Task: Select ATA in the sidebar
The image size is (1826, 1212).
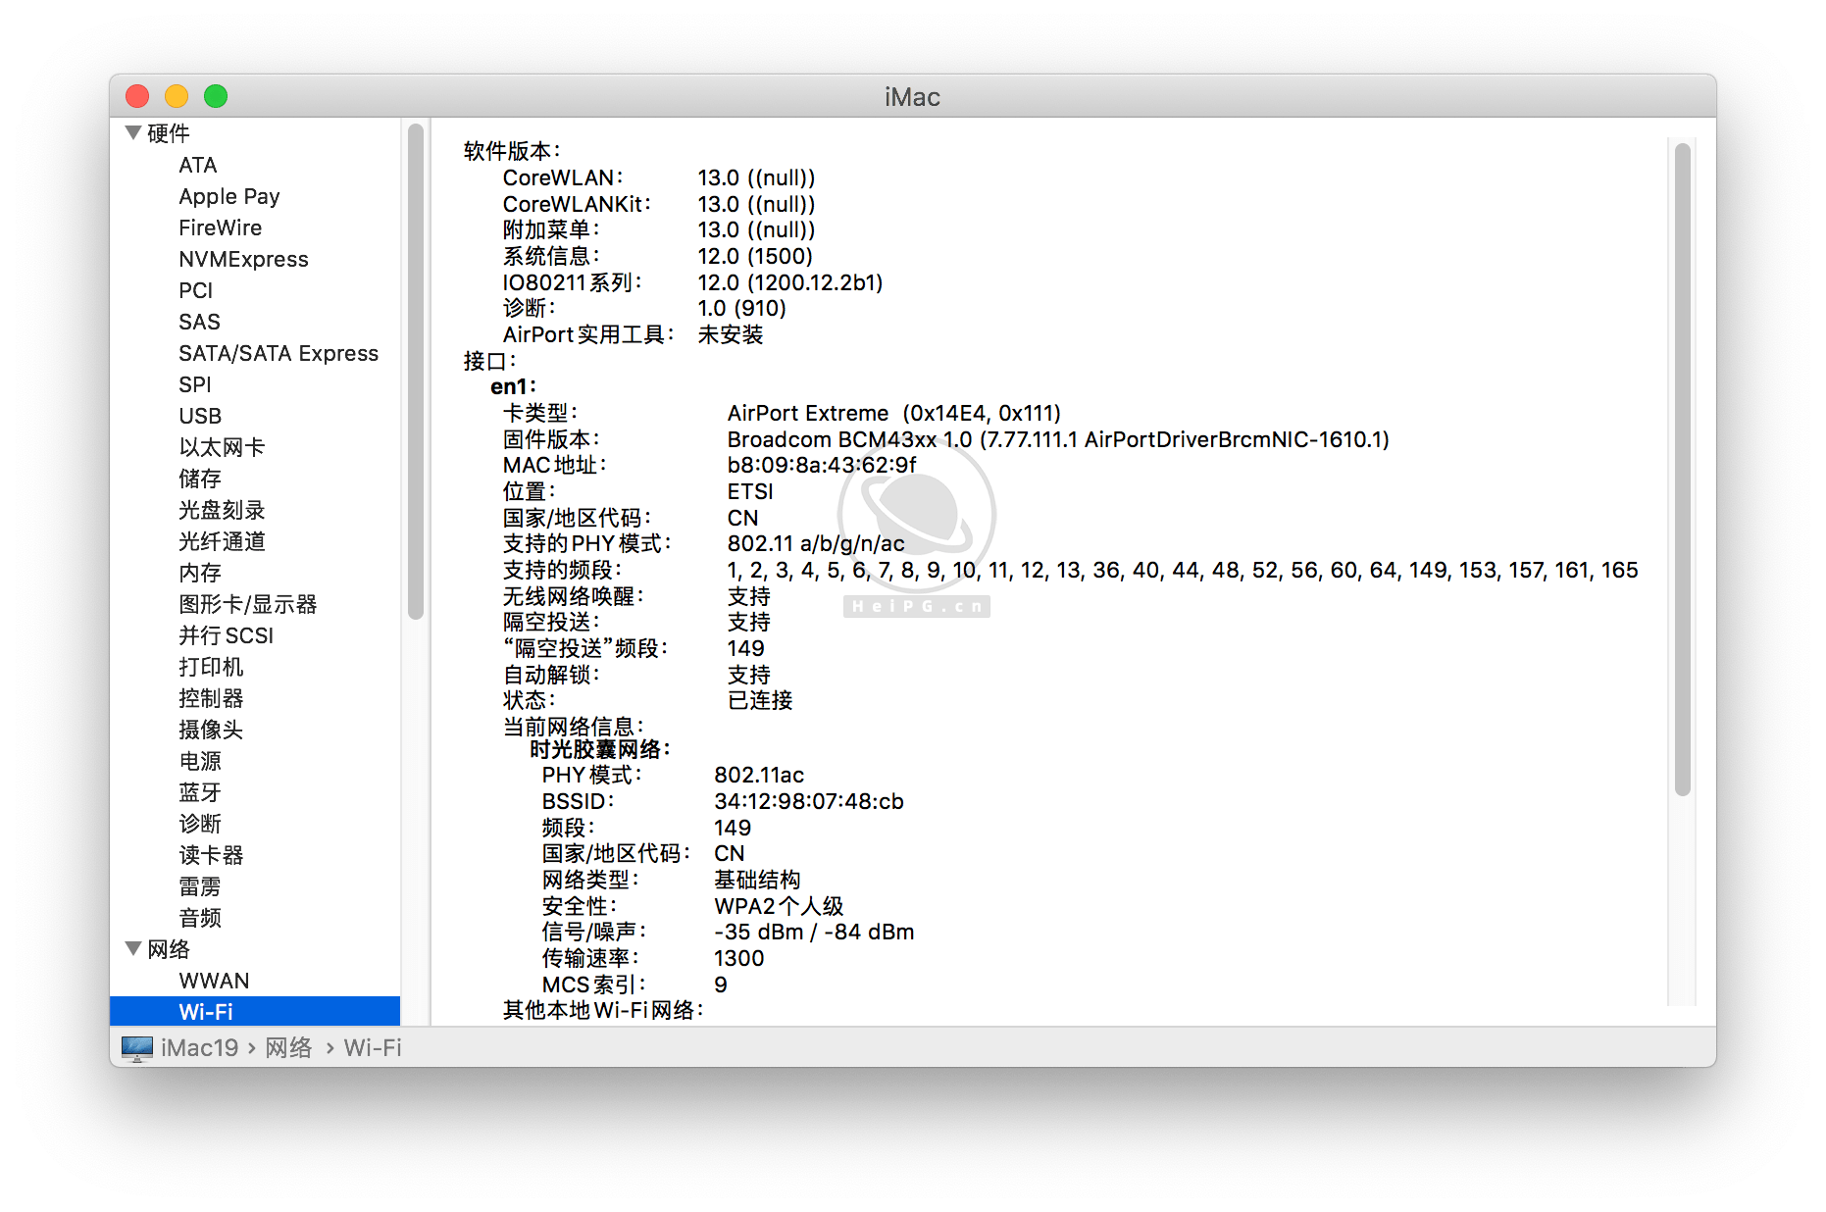Action: 197,165
